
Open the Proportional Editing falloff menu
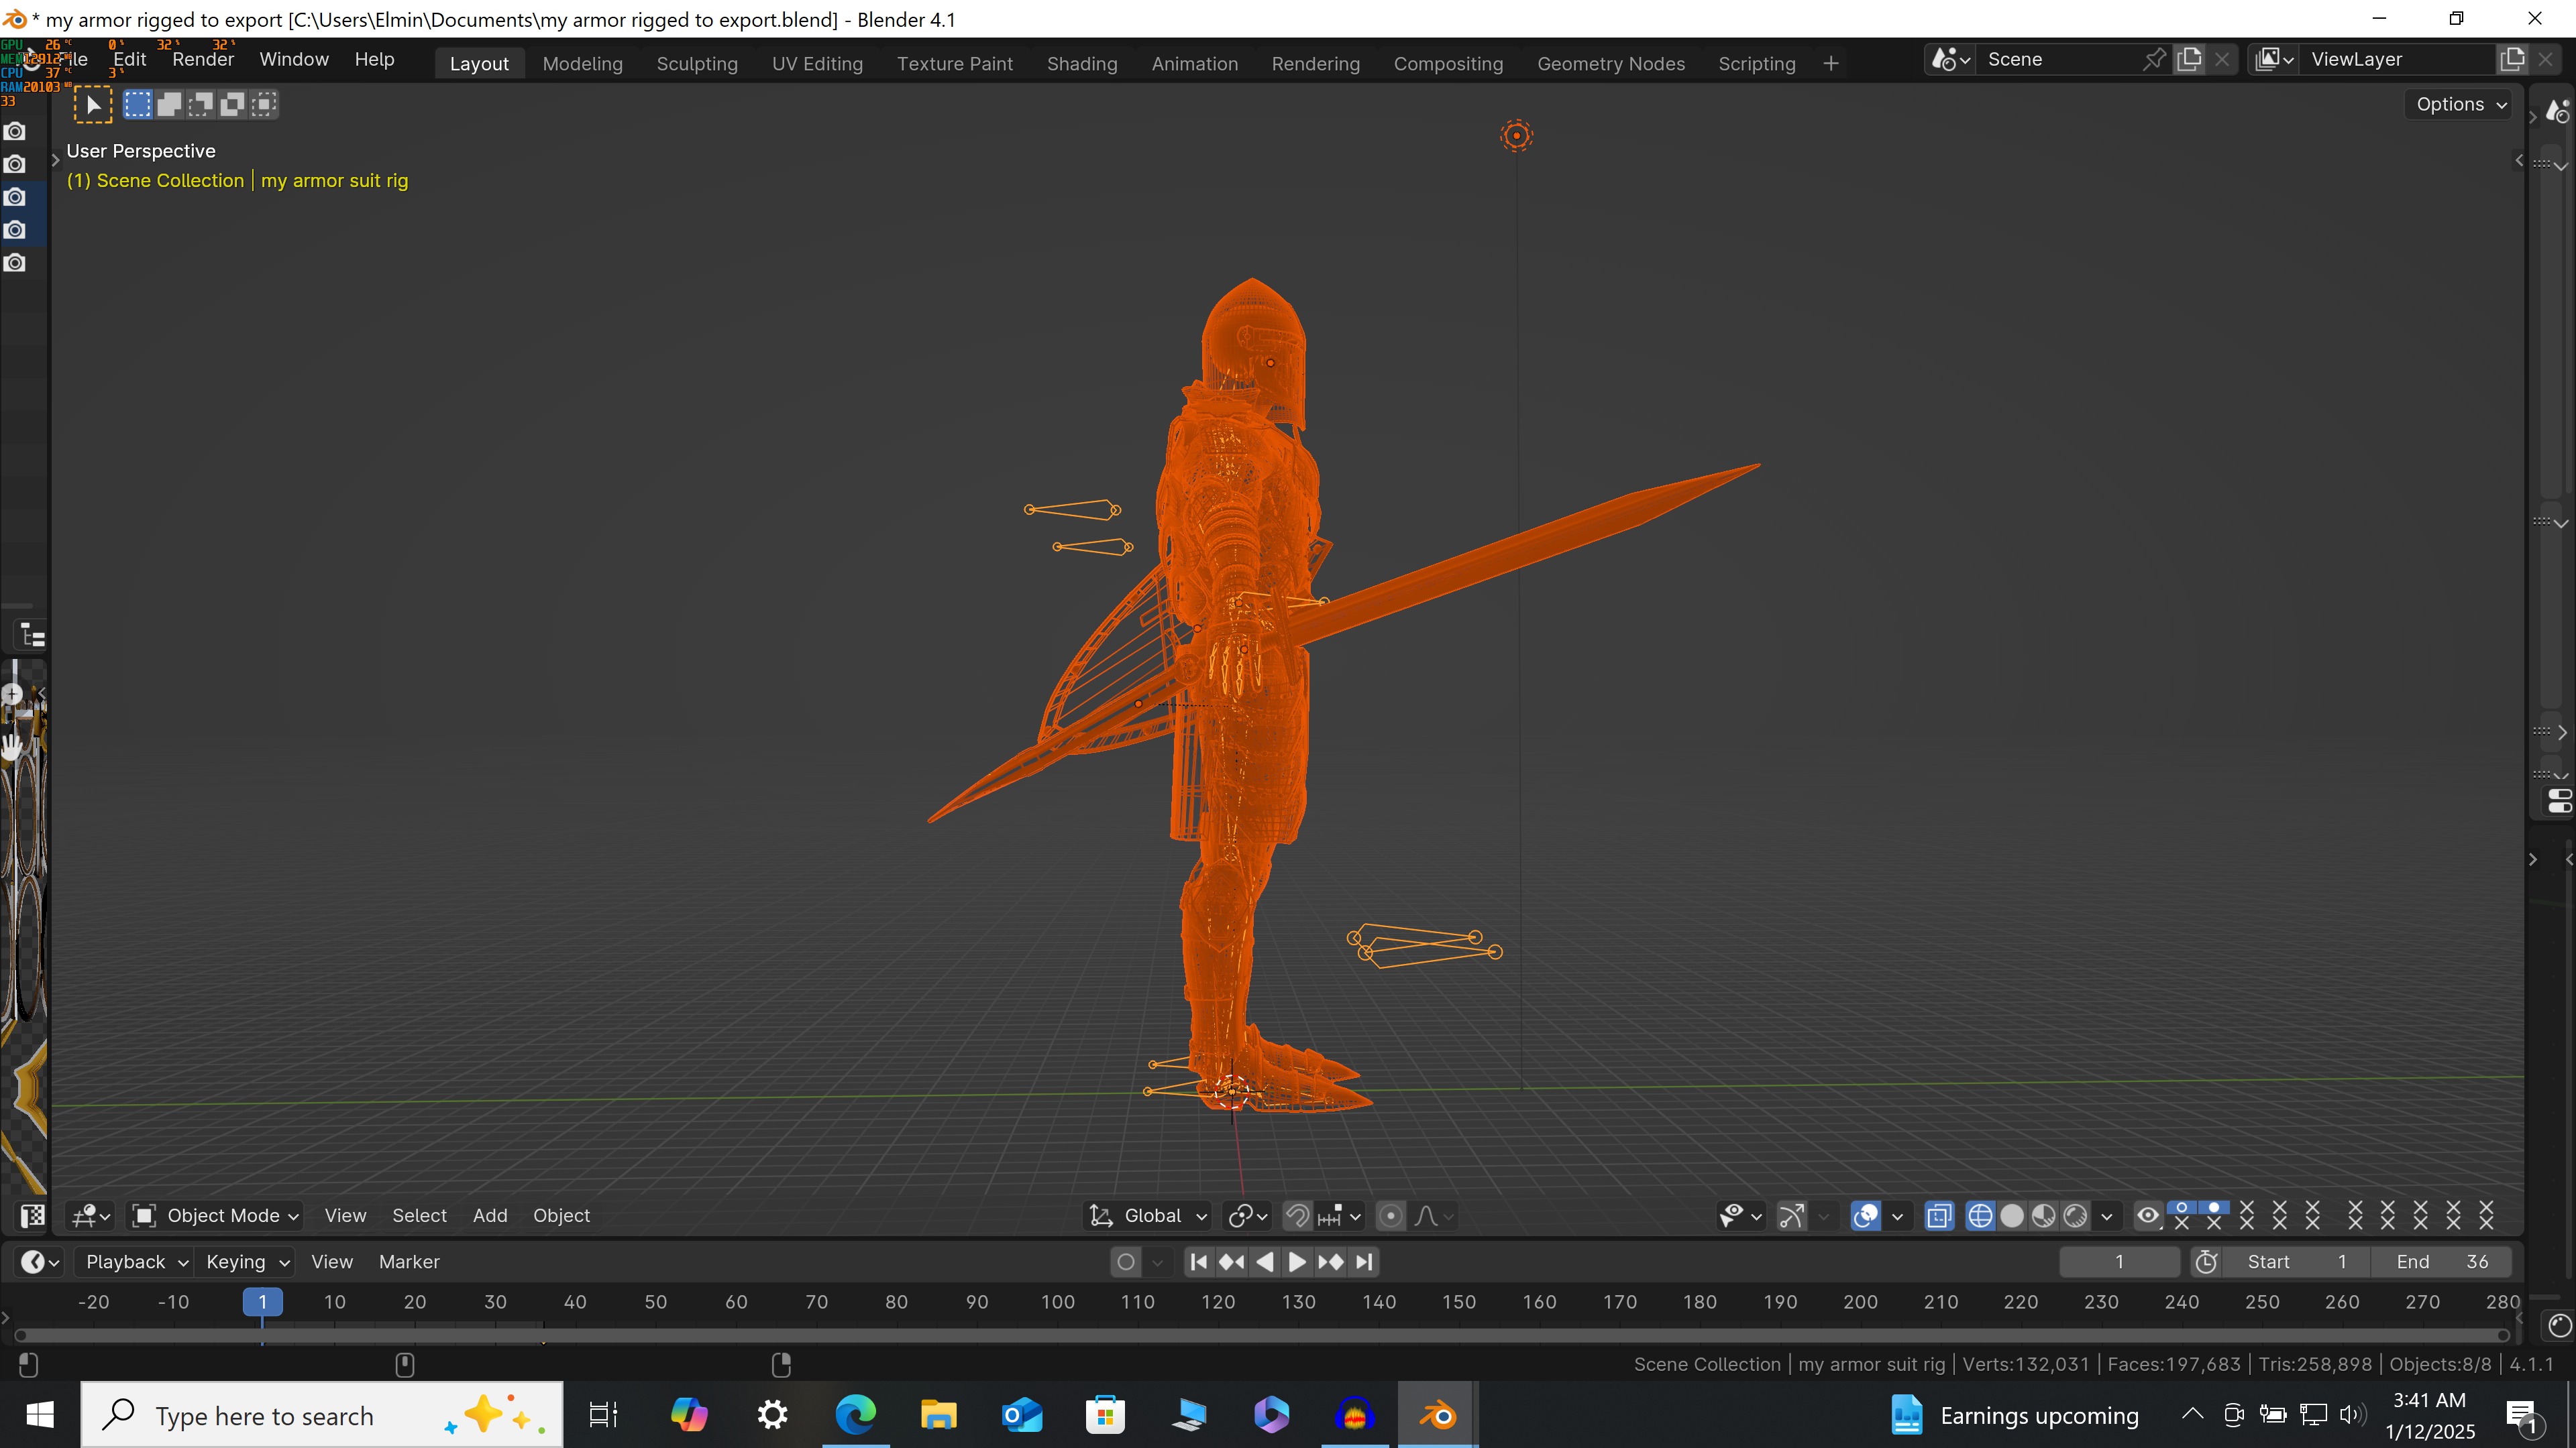tap(1434, 1215)
